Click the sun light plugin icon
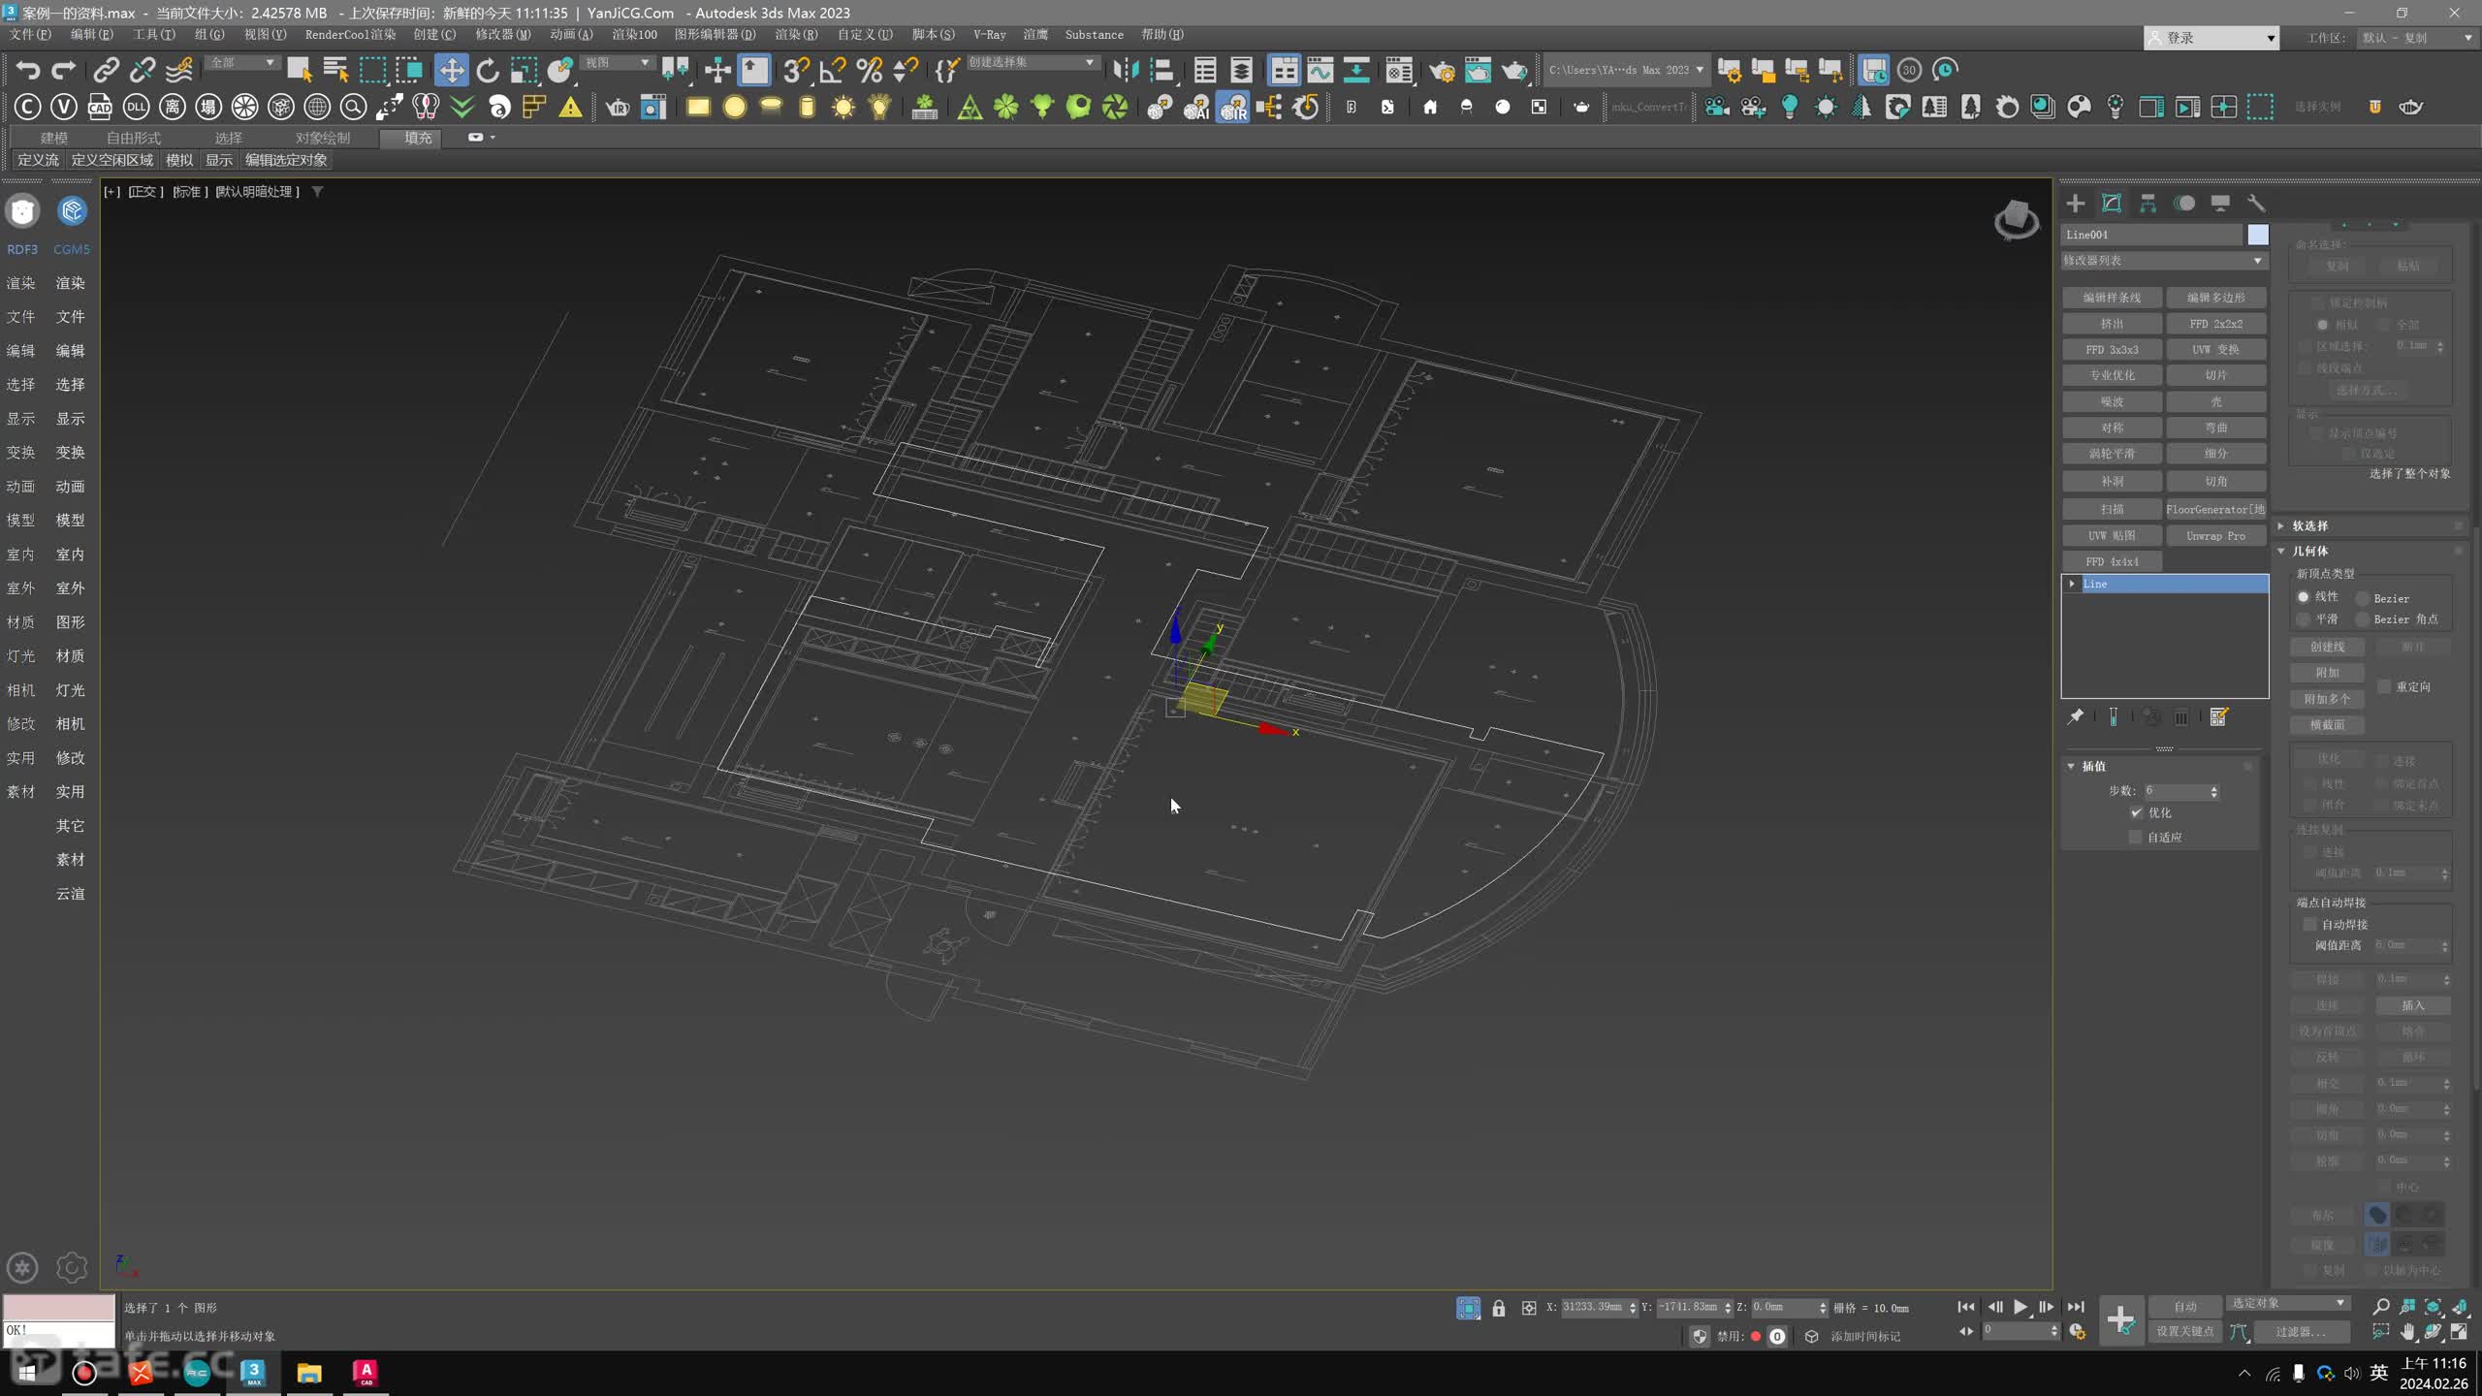Viewport: 2482px width, 1396px height. tap(843, 107)
